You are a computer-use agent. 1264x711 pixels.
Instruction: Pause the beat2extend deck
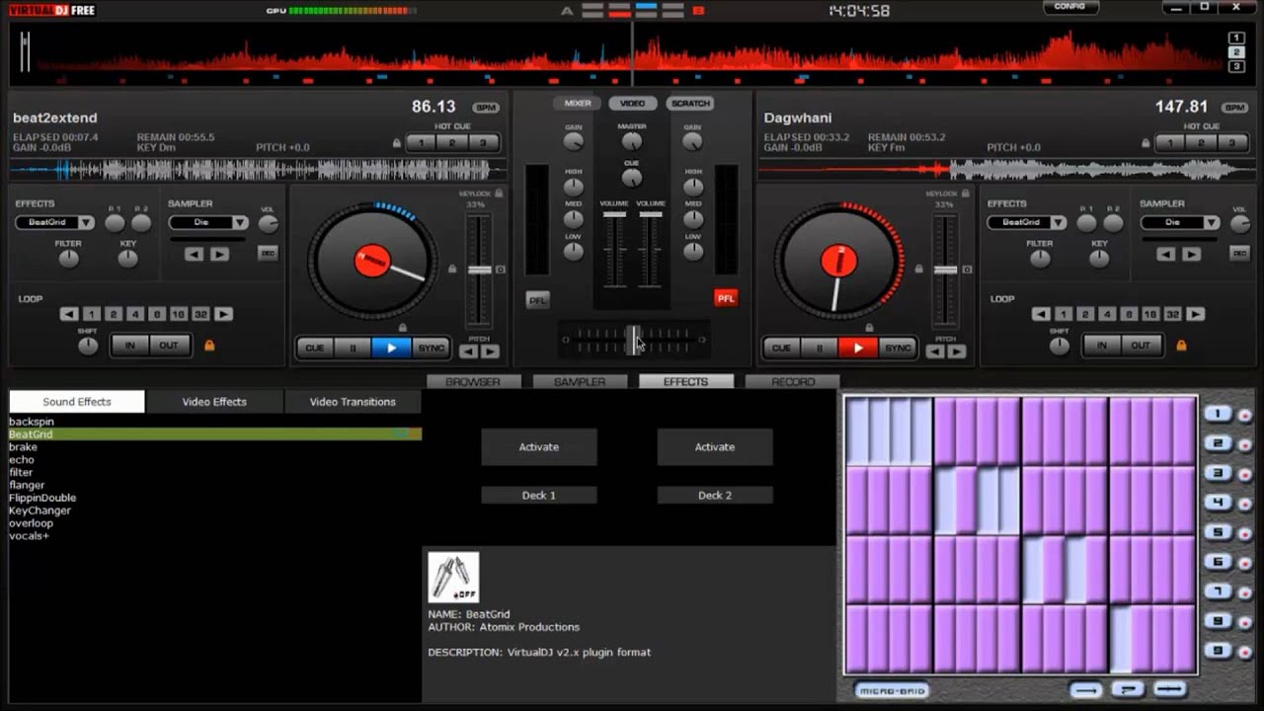[x=353, y=348]
